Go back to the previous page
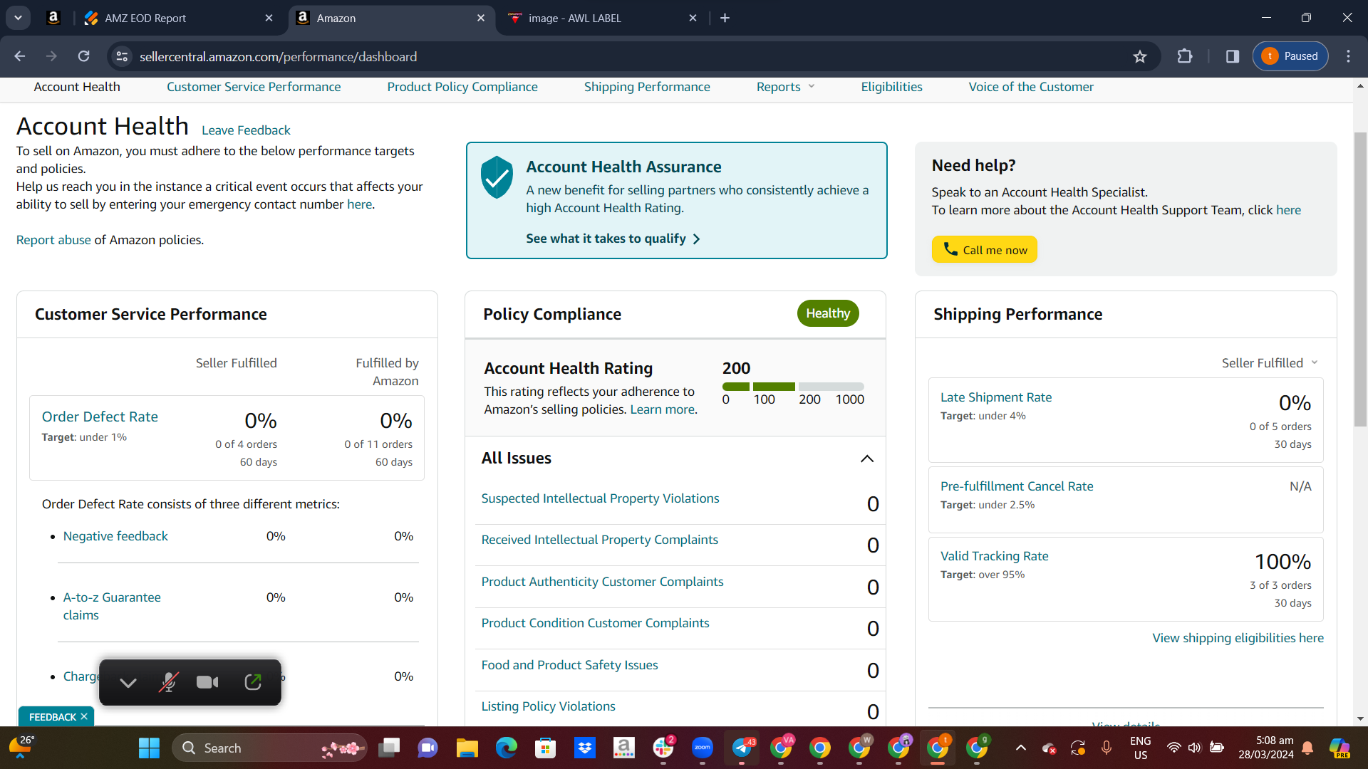The width and height of the screenshot is (1368, 769). tap(20, 56)
